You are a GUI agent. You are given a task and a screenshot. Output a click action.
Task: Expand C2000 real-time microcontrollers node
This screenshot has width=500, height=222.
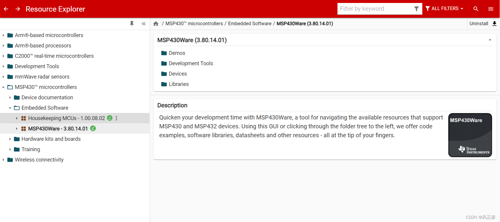[3, 56]
